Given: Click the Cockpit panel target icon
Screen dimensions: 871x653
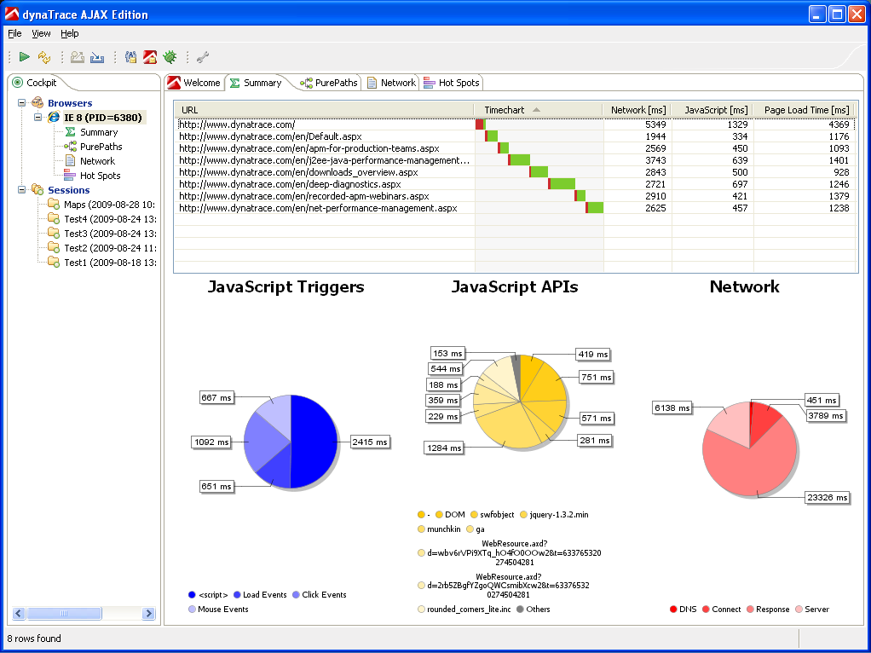Looking at the screenshot, I should click(18, 83).
